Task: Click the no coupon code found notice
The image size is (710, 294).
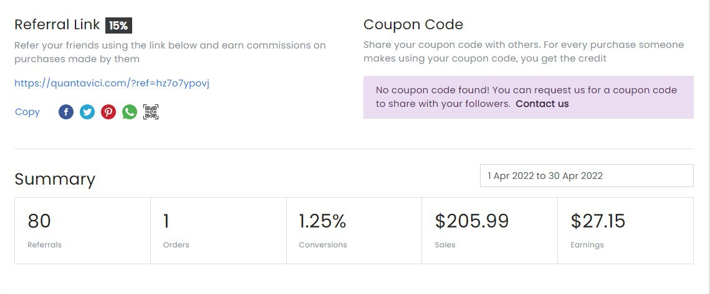Action: 529,97
